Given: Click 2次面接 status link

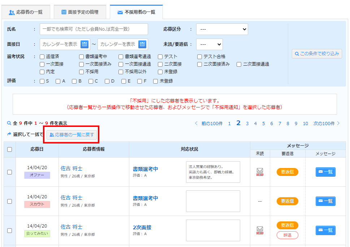Looking at the screenshot, I should pos(142,228).
